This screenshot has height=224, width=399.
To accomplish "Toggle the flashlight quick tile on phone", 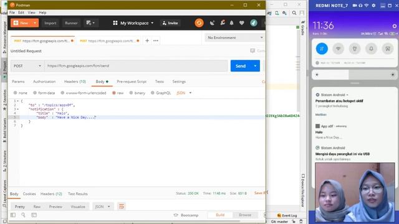I will (355, 49).
